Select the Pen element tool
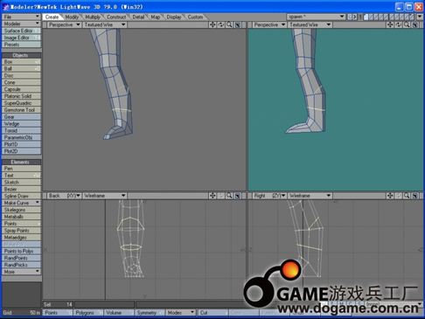 pos(21,169)
